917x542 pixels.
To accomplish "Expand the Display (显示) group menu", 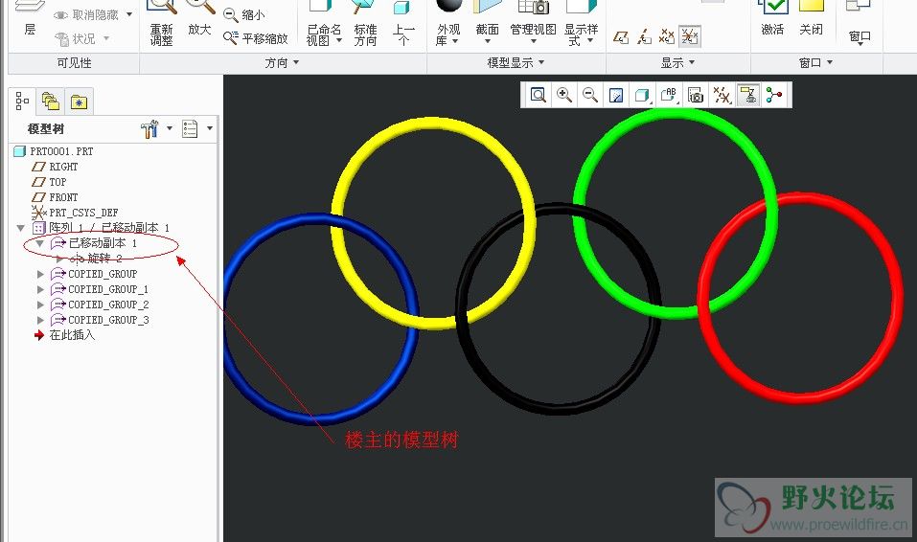I will pos(677,62).
